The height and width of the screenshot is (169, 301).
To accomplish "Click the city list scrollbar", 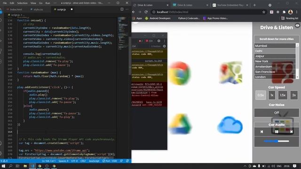I will click(x=297, y=61).
